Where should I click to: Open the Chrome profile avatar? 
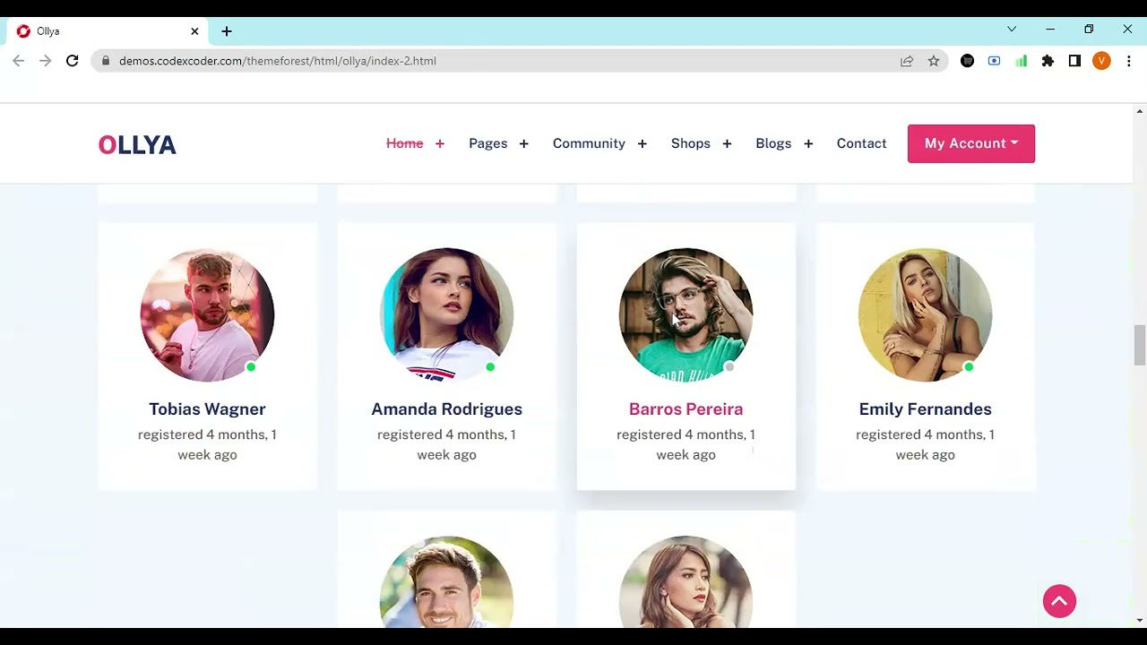tap(1101, 61)
